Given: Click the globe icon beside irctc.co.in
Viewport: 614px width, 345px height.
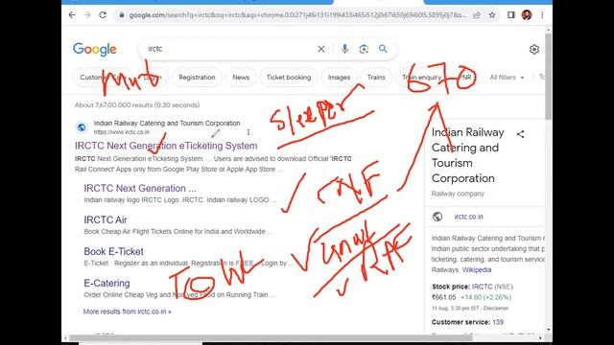Looking at the screenshot, I should (x=437, y=217).
